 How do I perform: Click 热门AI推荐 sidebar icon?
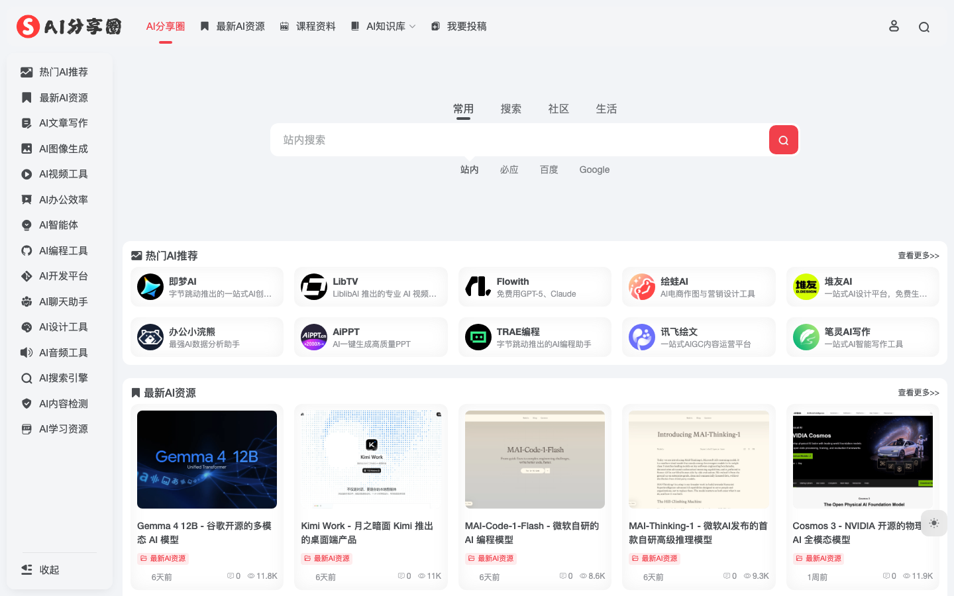coord(26,72)
